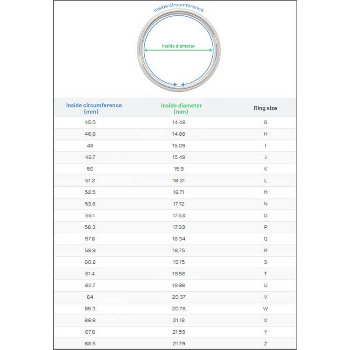
Task: Select diameter value 14.48
Action: (179, 122)
